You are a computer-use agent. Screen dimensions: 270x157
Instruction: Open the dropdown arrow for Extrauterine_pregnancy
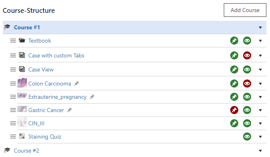260,97
